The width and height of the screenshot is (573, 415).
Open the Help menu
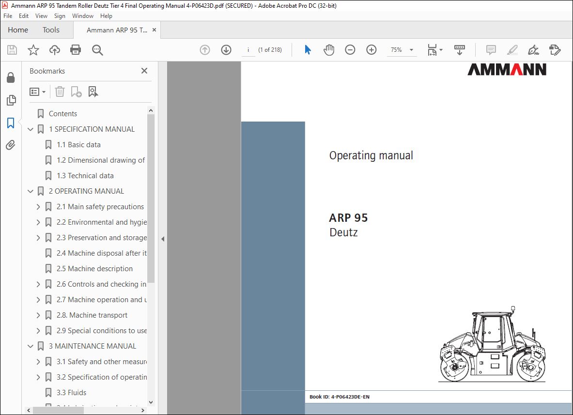[106, 16]
